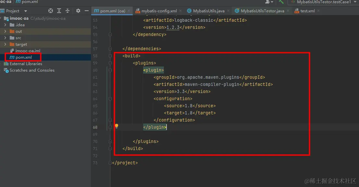359x187 pixels.
Task: Click the target 1.8 line
Action: pyautogui.click(x=190, y=113)
